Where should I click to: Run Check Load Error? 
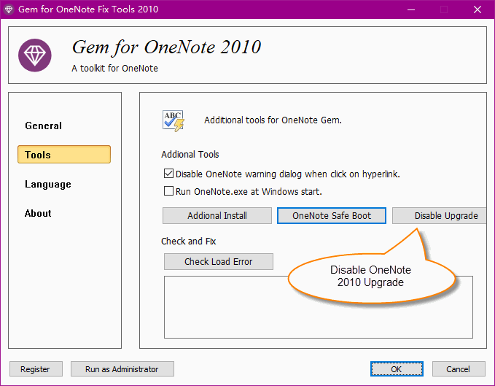pyautogui.click(x=219, y=261)
